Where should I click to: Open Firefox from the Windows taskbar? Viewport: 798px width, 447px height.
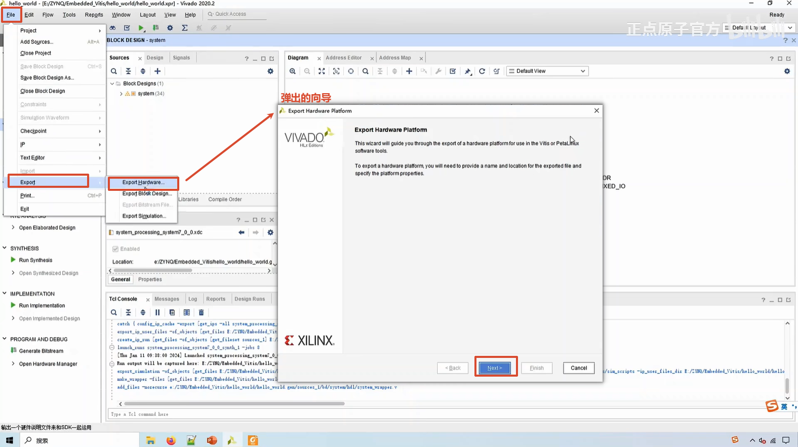pyautogui.click(x=171, y=440)
